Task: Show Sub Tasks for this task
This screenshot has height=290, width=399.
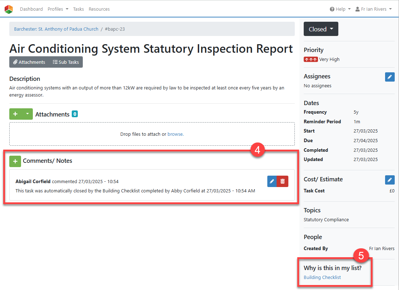Action: click(66, 62)
